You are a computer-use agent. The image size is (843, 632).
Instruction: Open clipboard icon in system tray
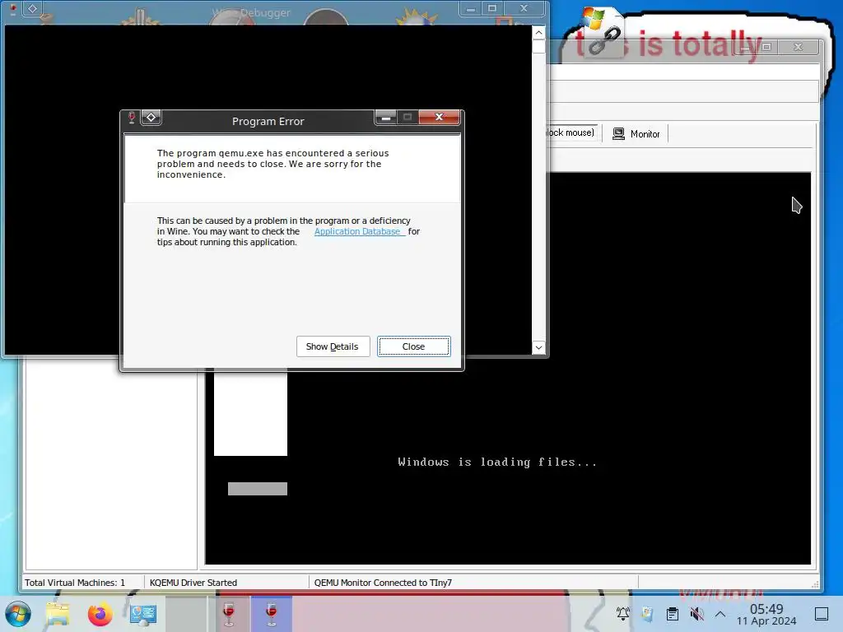click(x=672, y=614)
